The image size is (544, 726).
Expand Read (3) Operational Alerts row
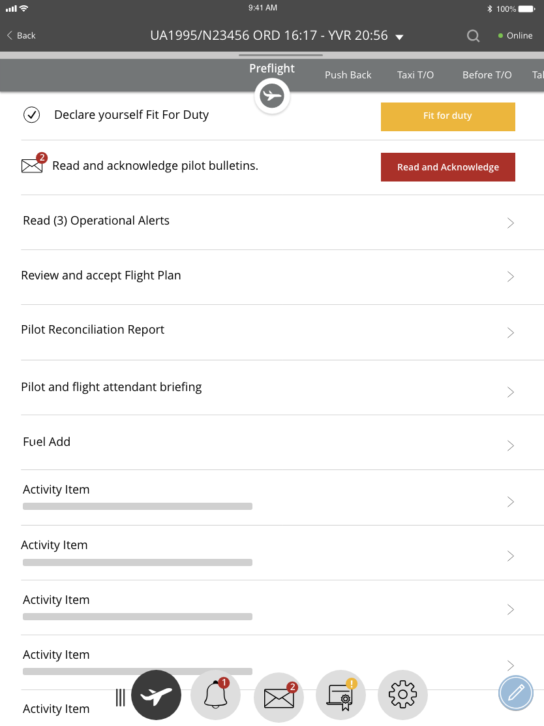pyautogui.click(x=511, y=223)
